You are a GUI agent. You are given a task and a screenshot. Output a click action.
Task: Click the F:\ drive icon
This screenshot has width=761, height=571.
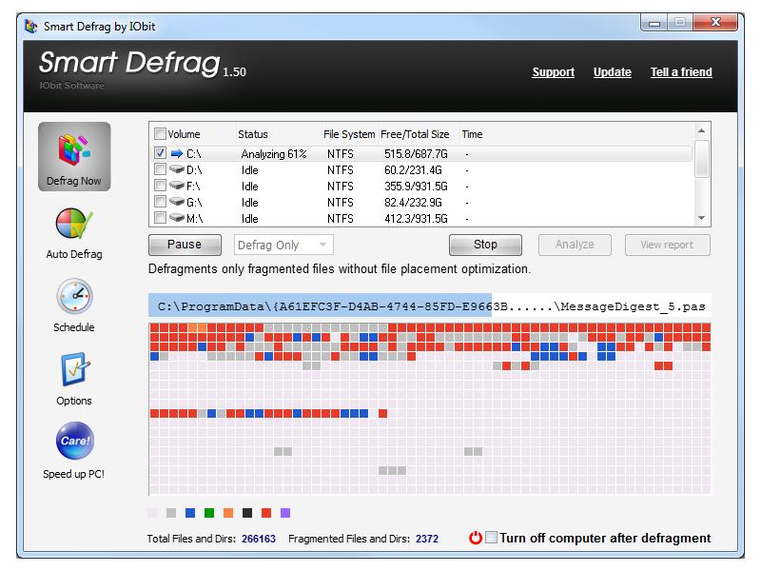click(177, 186)
